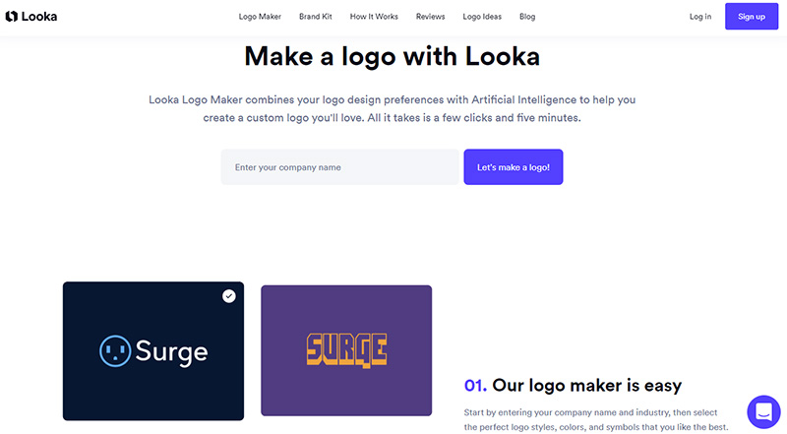Viewport: 787px width, 434px height.
Task: Click the 01. Our logo maker is easy heading
Action: coord(573,385)
